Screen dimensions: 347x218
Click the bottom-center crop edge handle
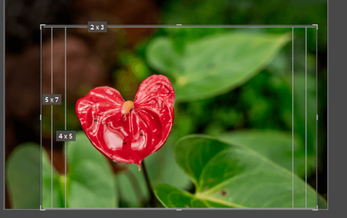(179, 209)
